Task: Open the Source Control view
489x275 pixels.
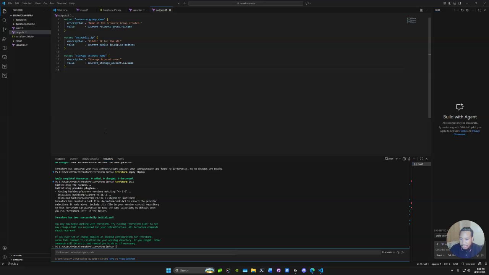Action: point(5,29)
